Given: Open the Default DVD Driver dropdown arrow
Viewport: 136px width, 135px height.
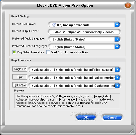Looking at the screenshot, I should click(x=117, y=25).
